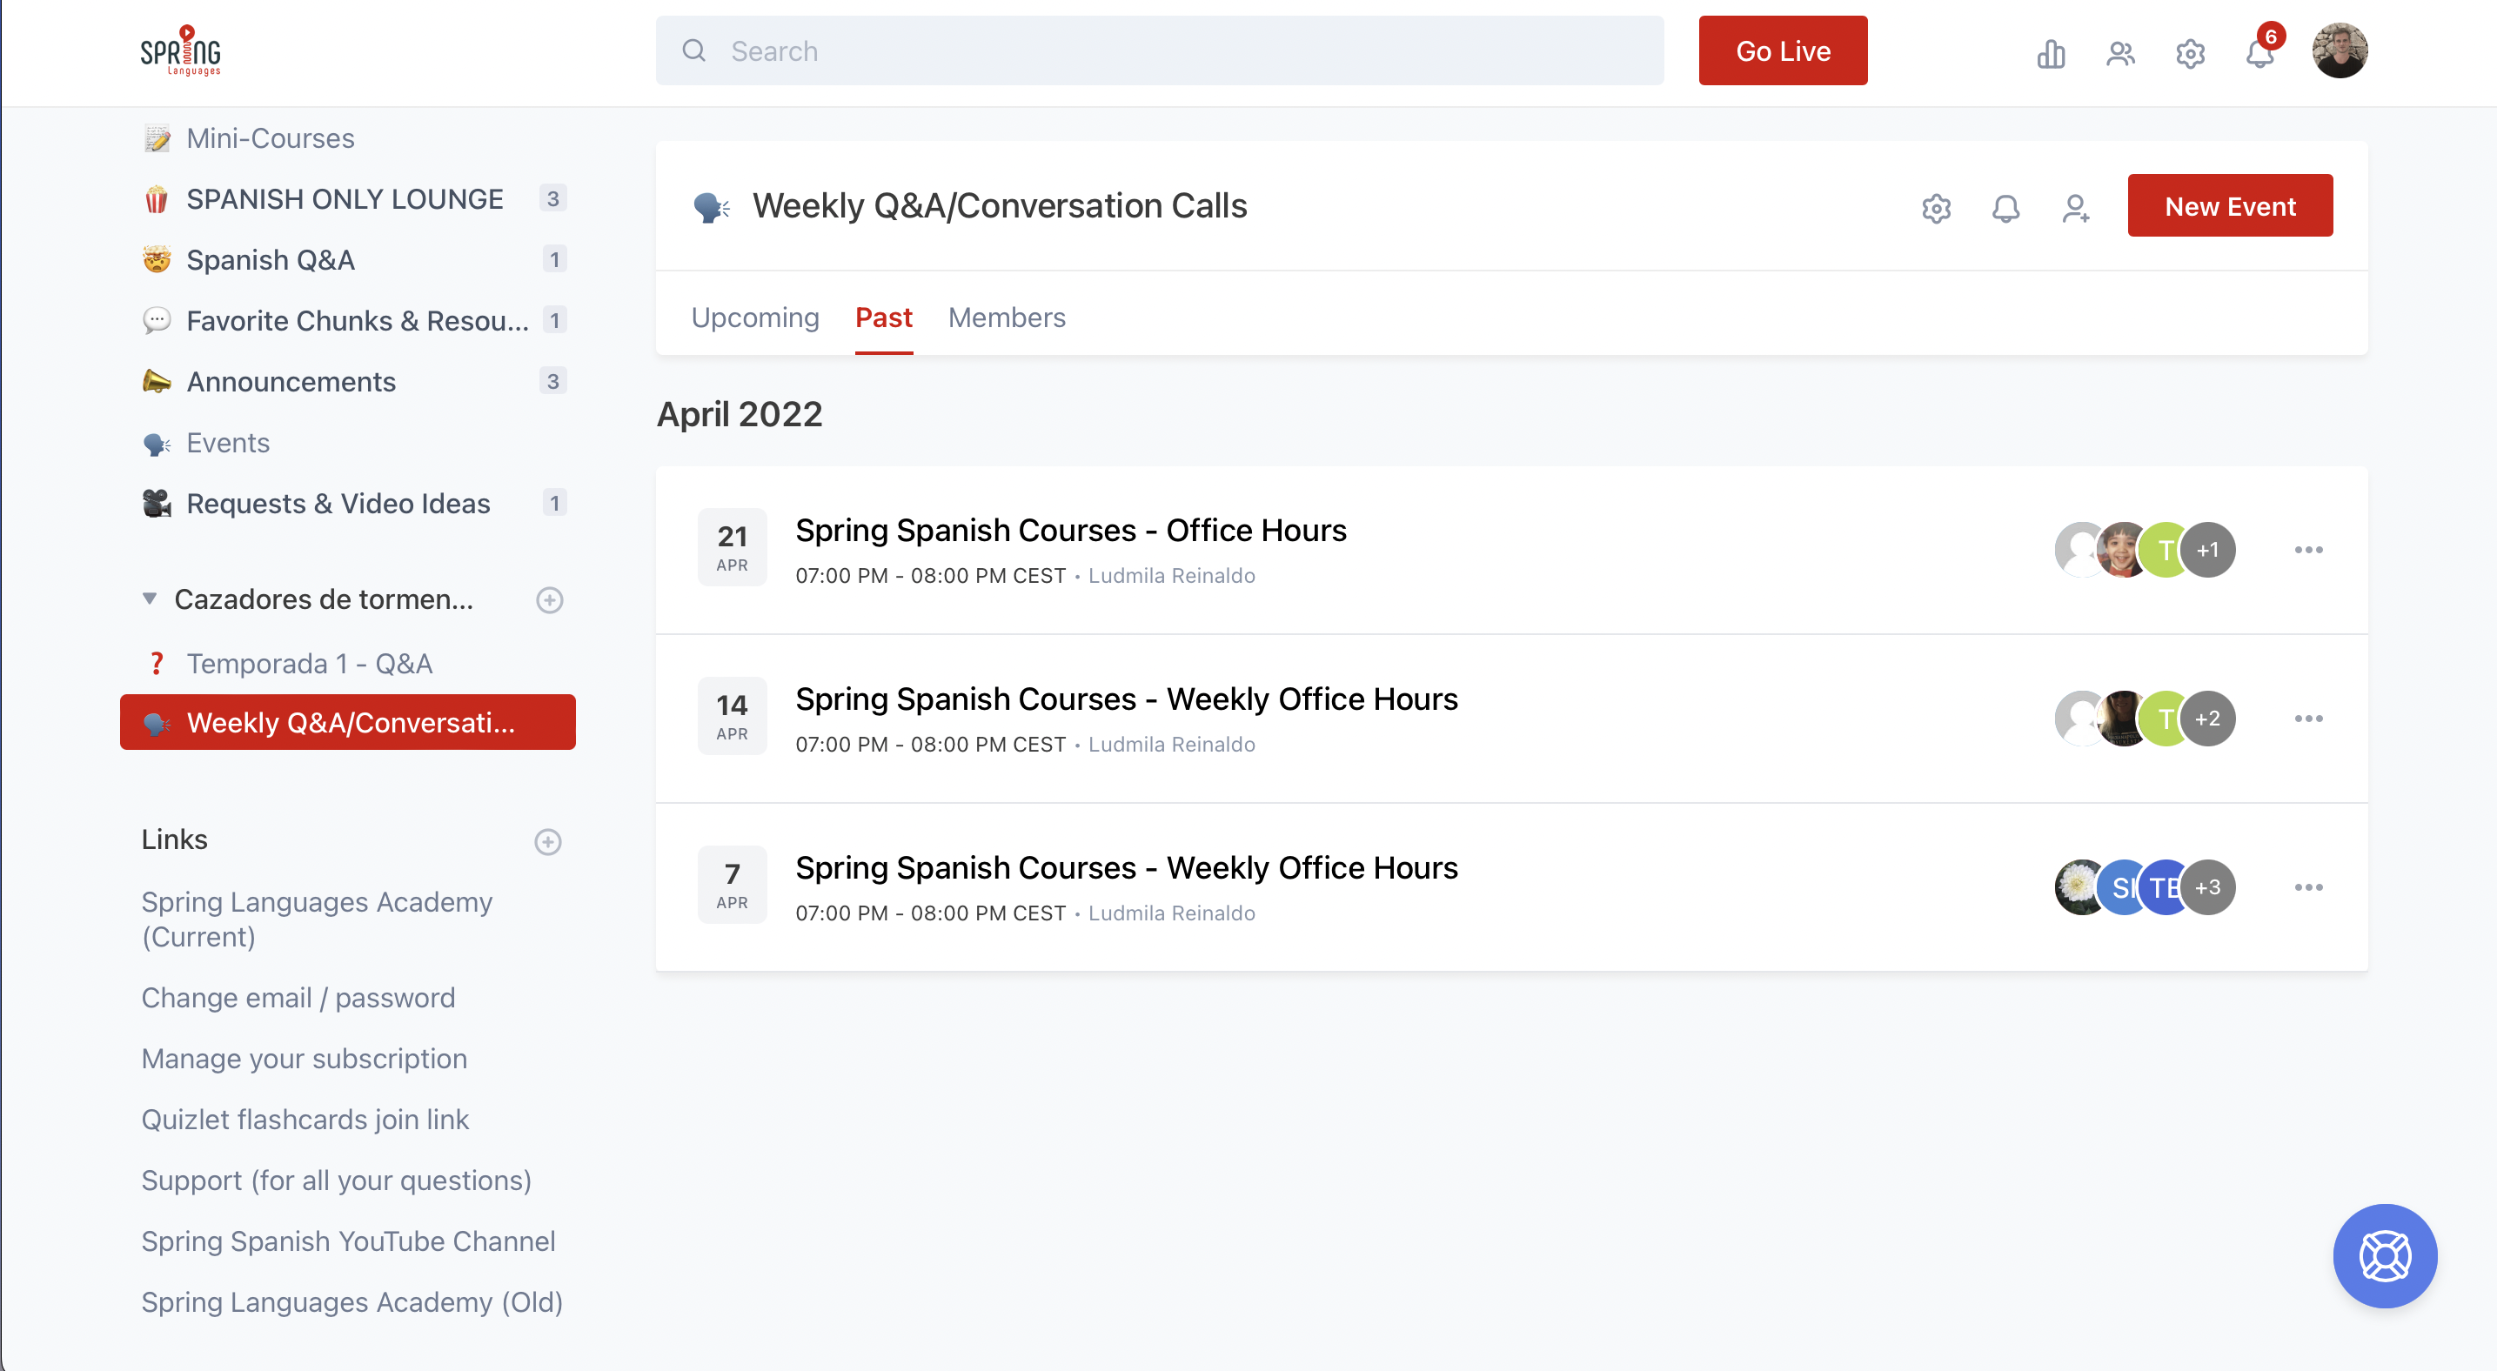
Task: Add a space to Cazadores de tormen... group
Action: click(x=550, y=599)
